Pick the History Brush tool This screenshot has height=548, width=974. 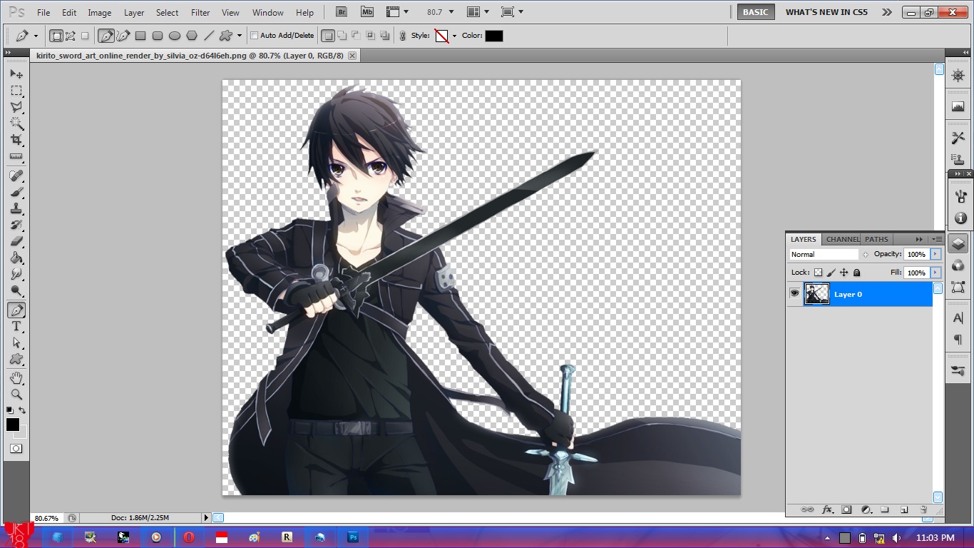click(x=16, y=225)
